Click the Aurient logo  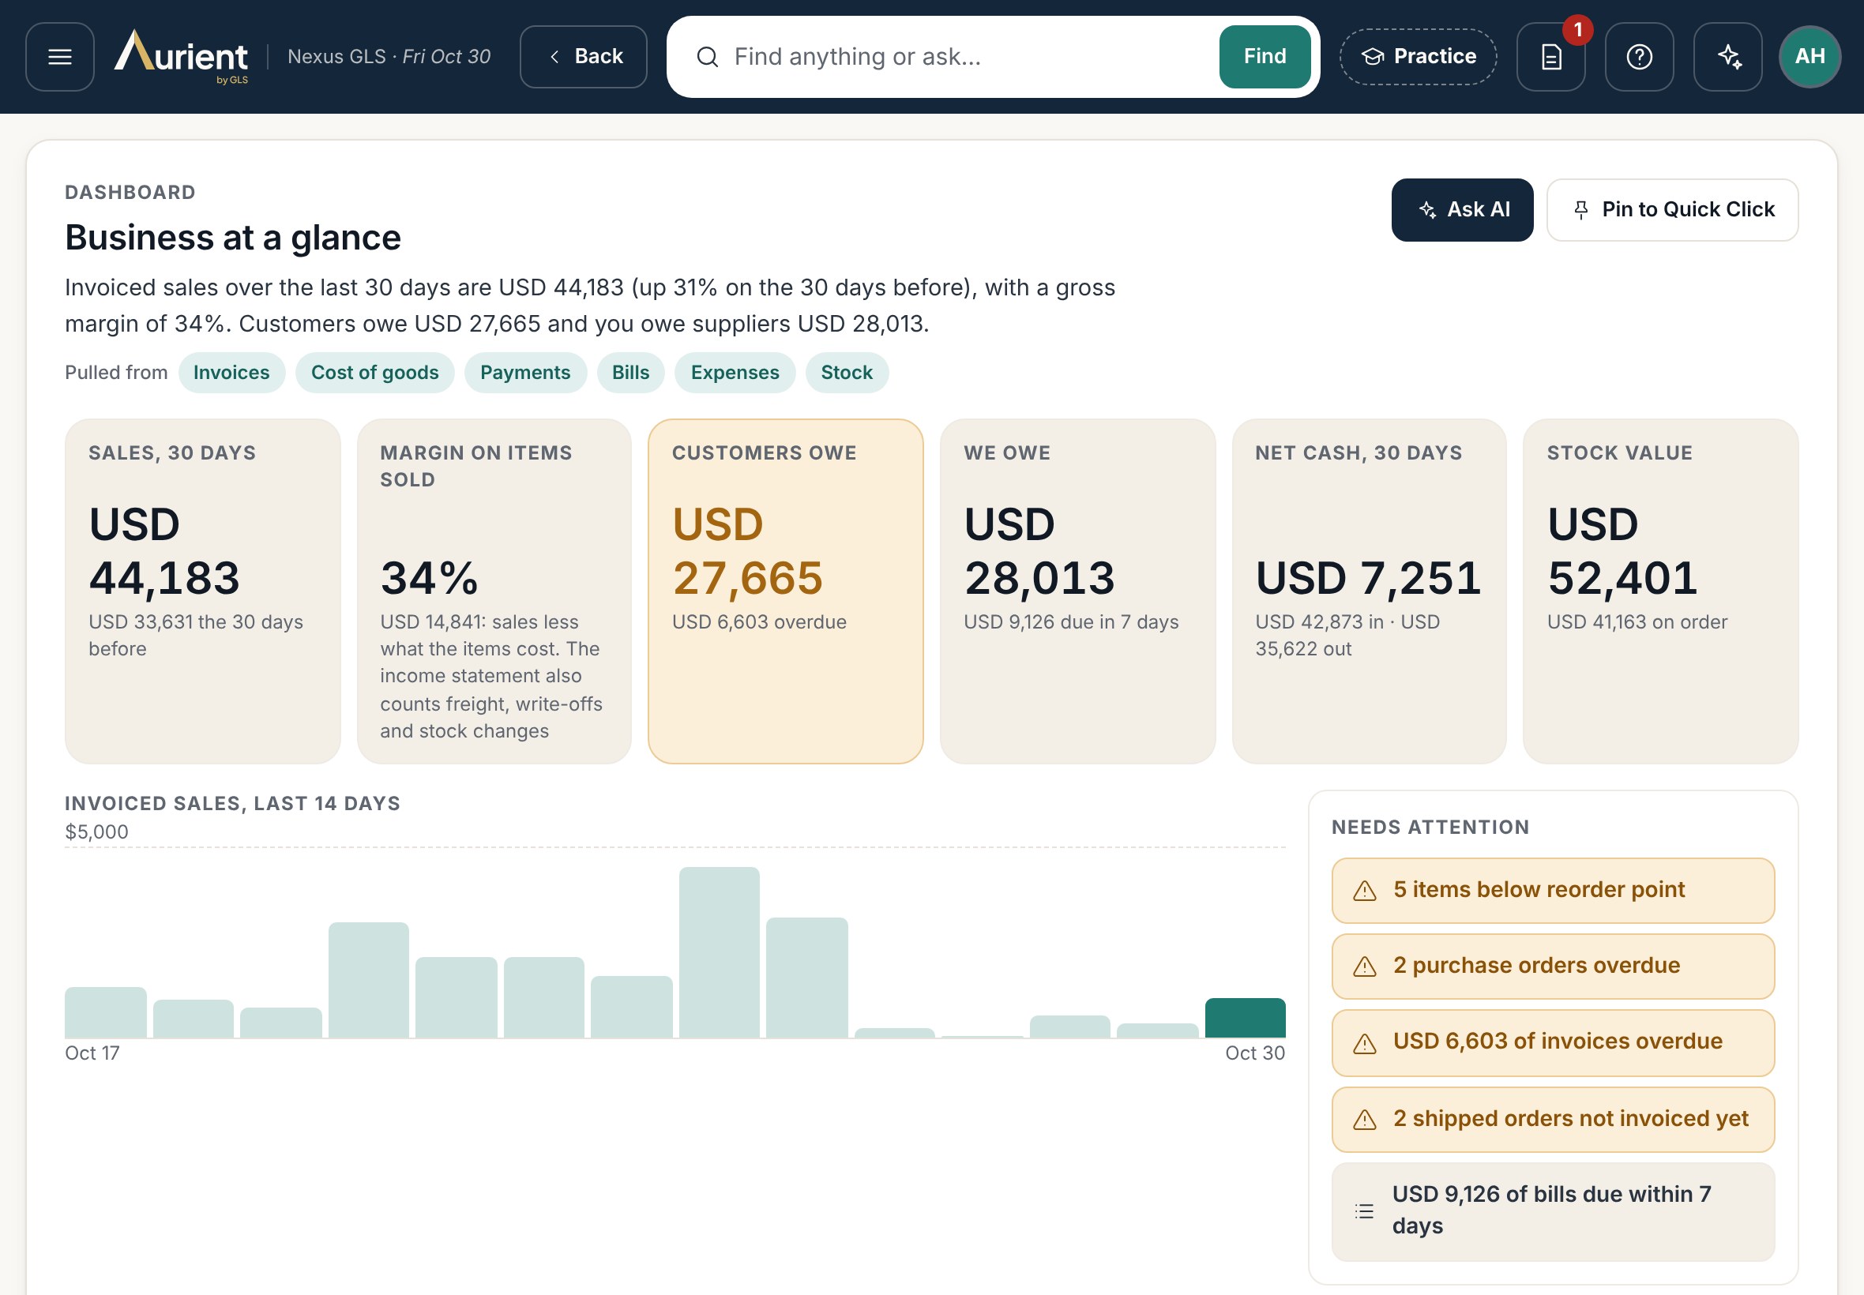click(181, 57)
